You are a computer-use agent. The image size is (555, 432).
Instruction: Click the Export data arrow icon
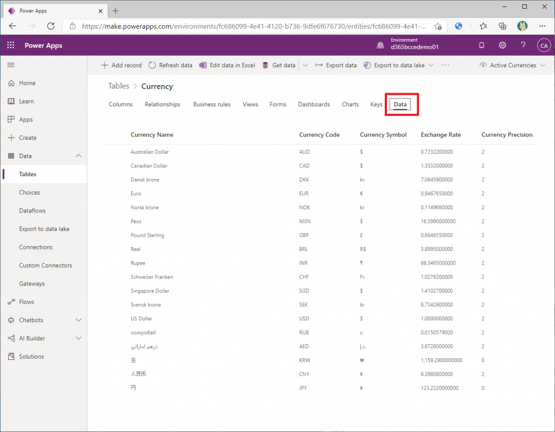point(319,65)
